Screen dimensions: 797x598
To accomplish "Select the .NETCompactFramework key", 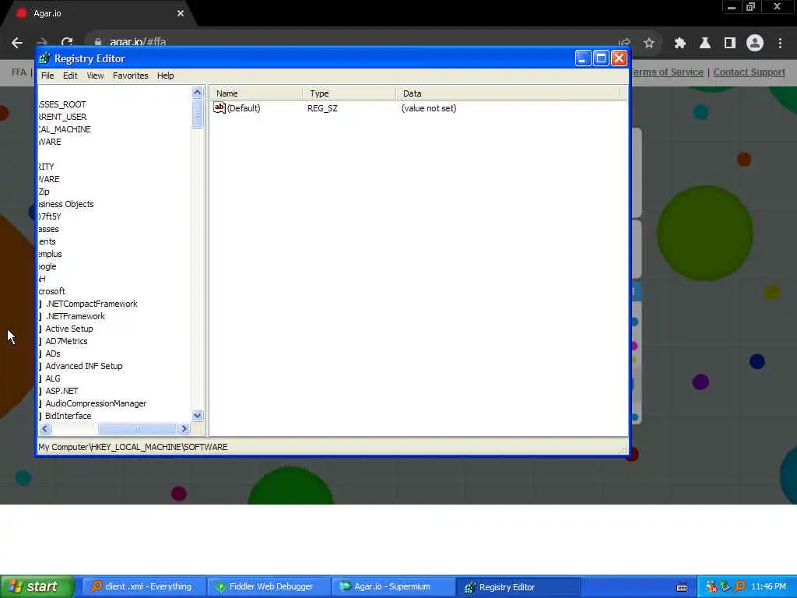I will (92, 304).
